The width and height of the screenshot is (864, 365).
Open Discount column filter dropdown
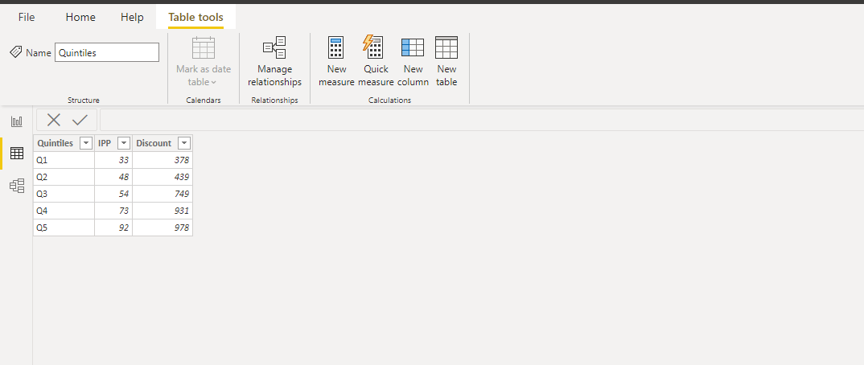click(x=184, y=143)
